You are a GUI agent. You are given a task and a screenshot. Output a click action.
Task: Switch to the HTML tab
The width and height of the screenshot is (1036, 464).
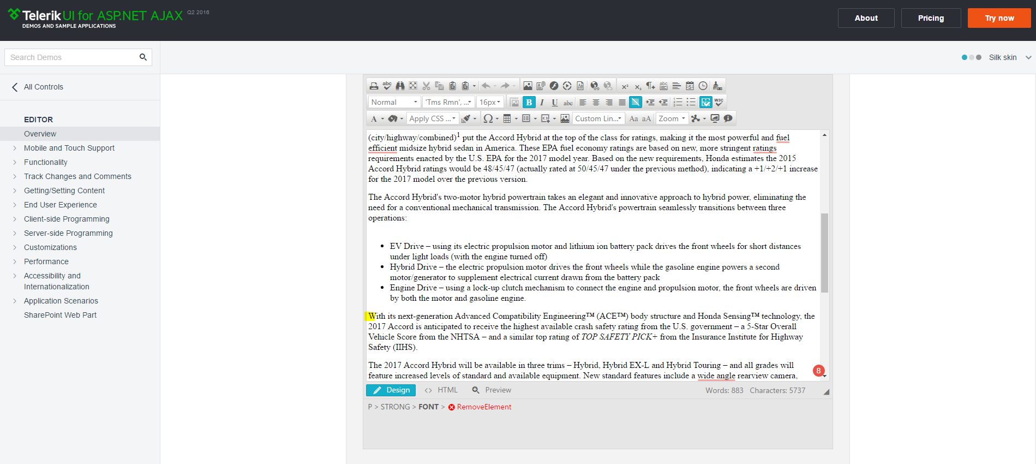point(441,390)
